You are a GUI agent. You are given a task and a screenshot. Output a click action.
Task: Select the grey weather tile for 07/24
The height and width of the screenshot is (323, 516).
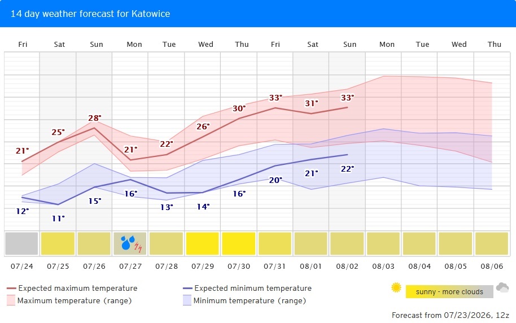(x=21, y=243)
